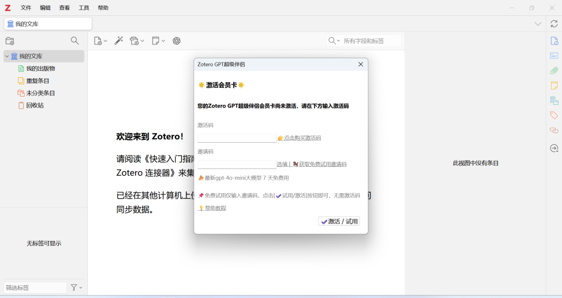Click the Zotero logo icon

tap(8, 8)
